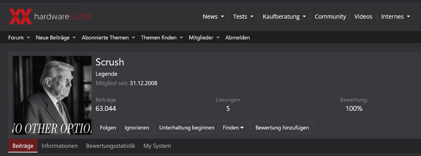421x156 pixels.
Task: Click the hardwareLUXX logo icon
Action: 20,16
